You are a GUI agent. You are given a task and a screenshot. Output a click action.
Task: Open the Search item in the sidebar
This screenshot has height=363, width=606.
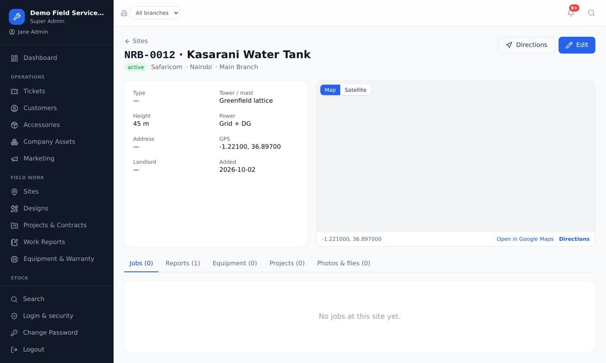point(57,299)
